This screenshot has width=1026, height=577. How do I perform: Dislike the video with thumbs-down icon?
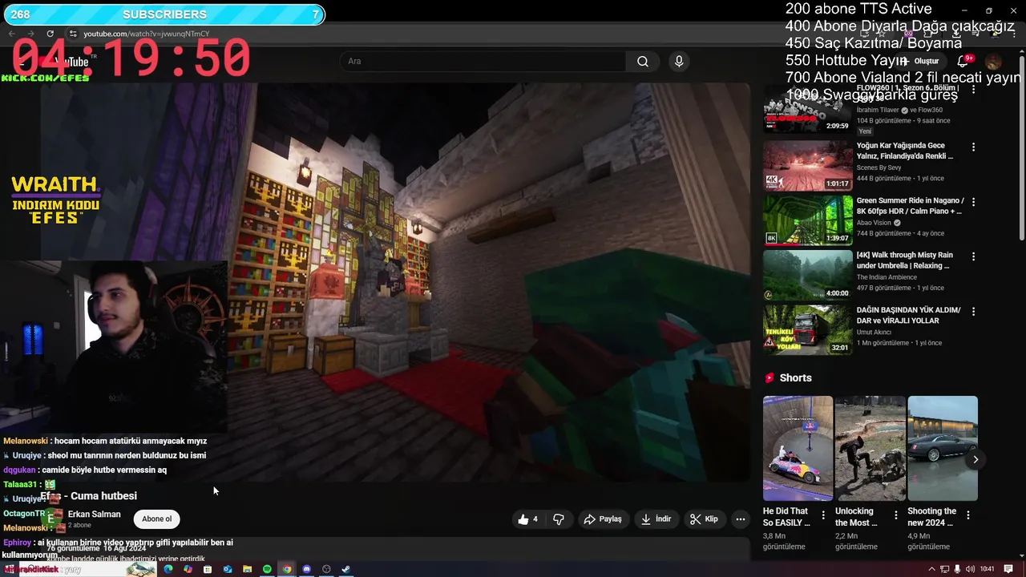559,519
